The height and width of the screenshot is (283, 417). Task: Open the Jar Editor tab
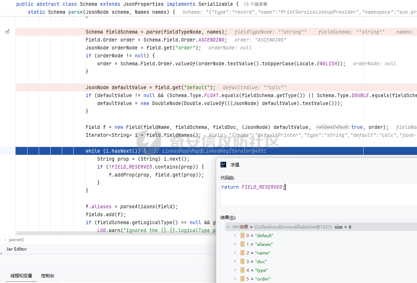pyautogui.click(x=17, y=249)
